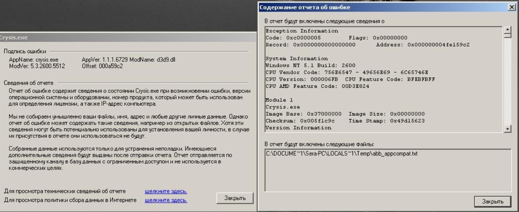
Task: Open Internet data collection policy link
Action: 166,200
